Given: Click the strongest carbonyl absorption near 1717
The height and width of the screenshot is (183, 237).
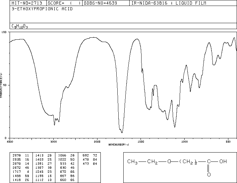Looking at the screenshot, I should pos(122,133).
